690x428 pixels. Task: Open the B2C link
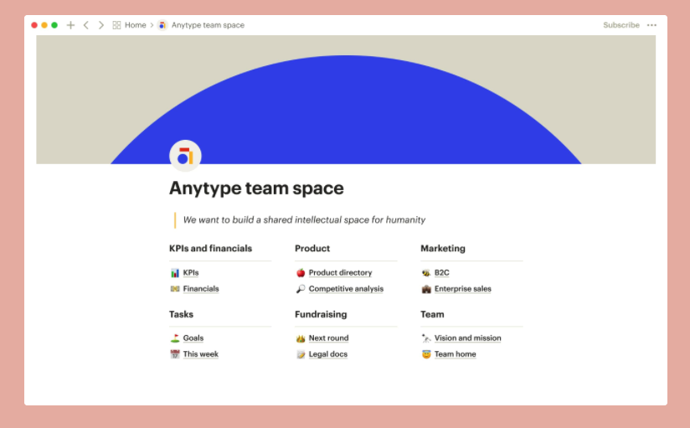pos(442,272)
